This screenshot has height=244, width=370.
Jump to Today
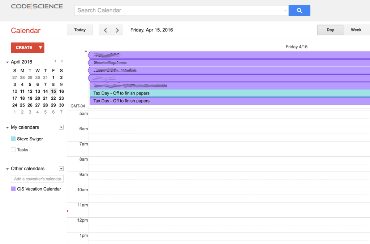[80, 30]
